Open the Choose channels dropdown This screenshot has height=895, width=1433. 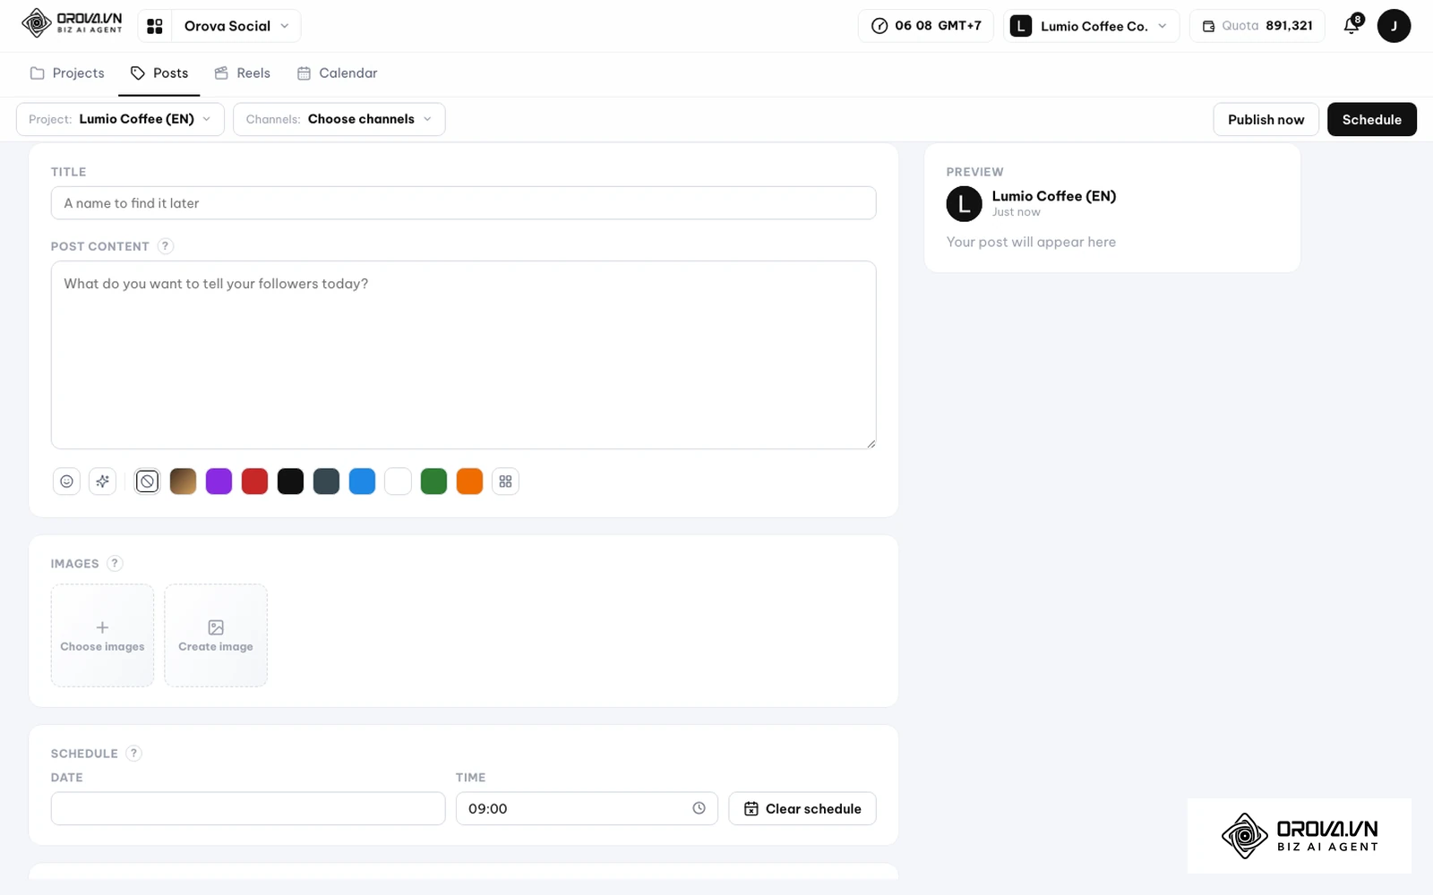[339, 119]
